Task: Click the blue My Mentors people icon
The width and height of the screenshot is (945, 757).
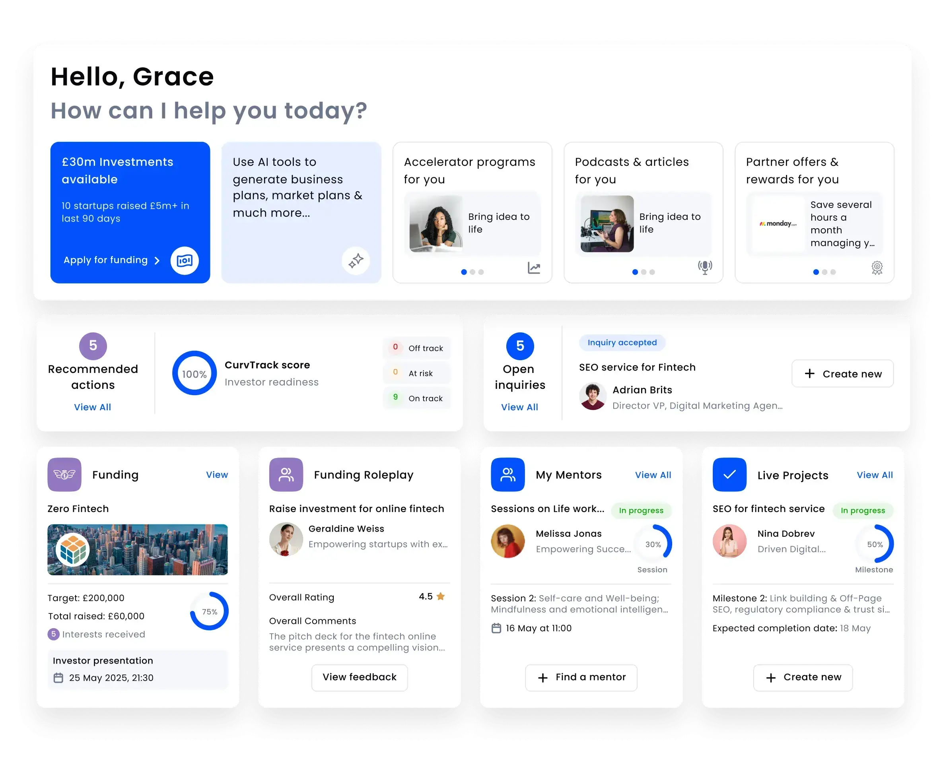Action: click(508, 474)
